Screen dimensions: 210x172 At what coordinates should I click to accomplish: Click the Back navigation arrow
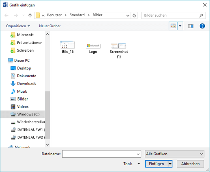pyautogui.click(x=6, y=15)
